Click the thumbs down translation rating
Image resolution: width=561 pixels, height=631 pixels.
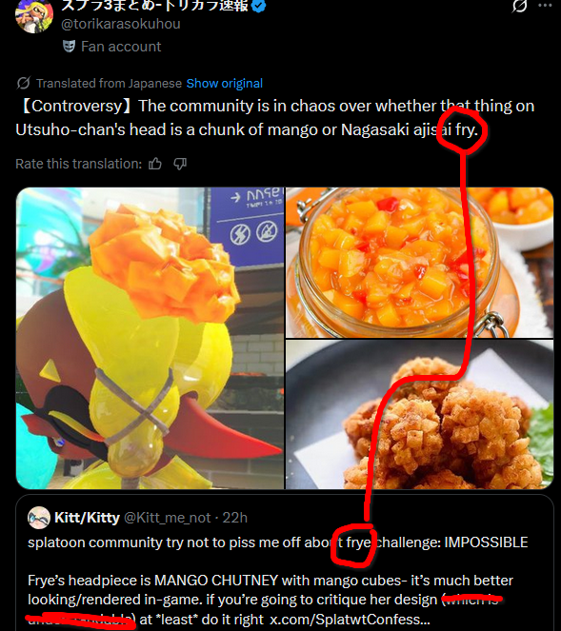pos(180,164)
